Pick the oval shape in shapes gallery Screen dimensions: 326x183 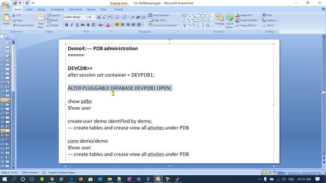[x=203, y=16]
